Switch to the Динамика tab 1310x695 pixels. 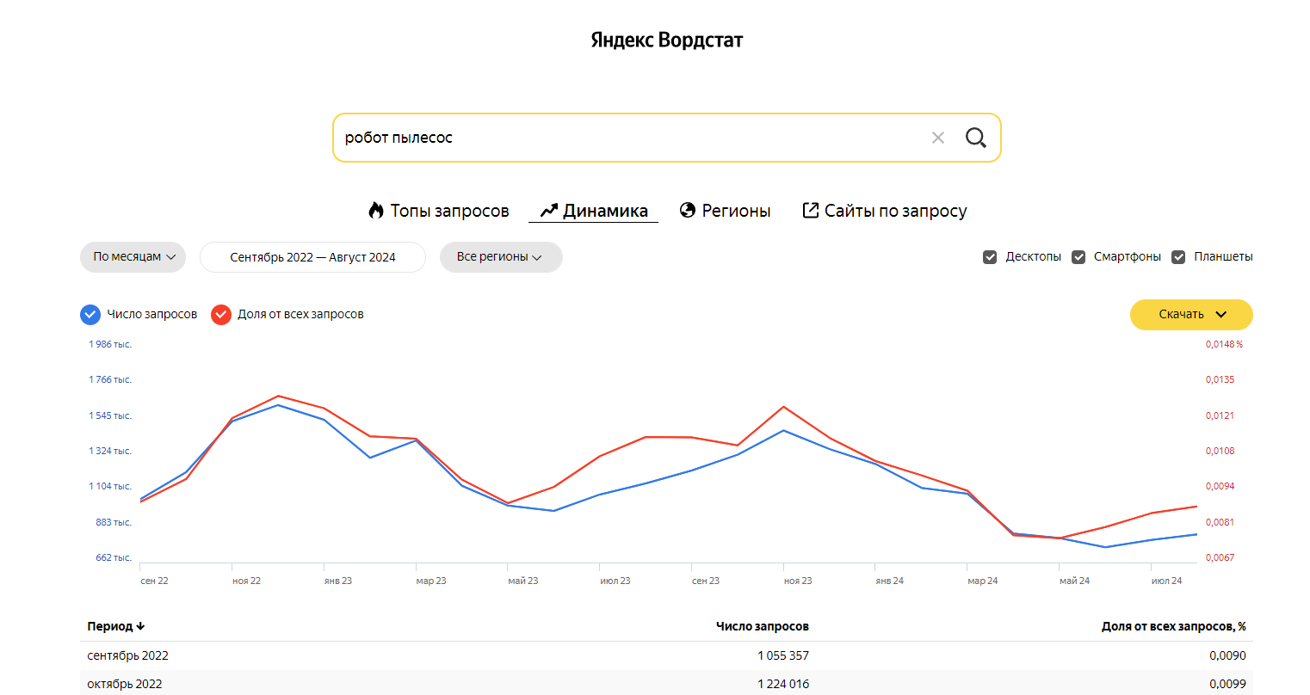[594, 211]
